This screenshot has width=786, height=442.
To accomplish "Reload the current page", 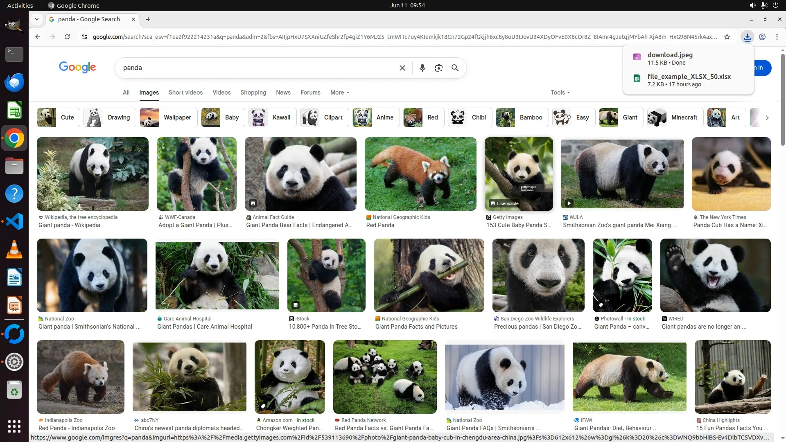I will (x=67, y=37).
